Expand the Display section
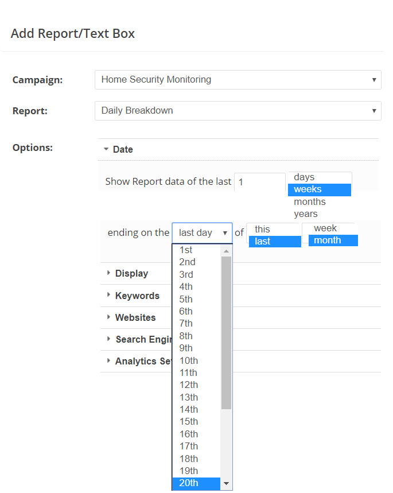Image resolution: width=393 pixels, height=493 pixels. pos(131,274)
